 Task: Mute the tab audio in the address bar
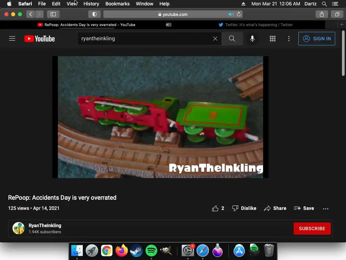coord(231,14)
